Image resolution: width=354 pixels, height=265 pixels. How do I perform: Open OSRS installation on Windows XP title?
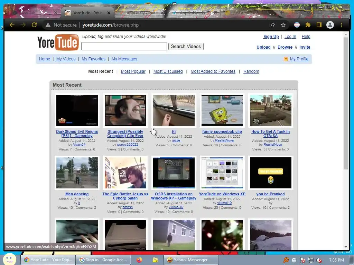click(x=174, y=196)
